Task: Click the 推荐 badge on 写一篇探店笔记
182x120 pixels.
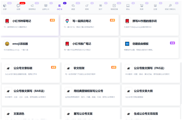Action: tap(112, 20)
